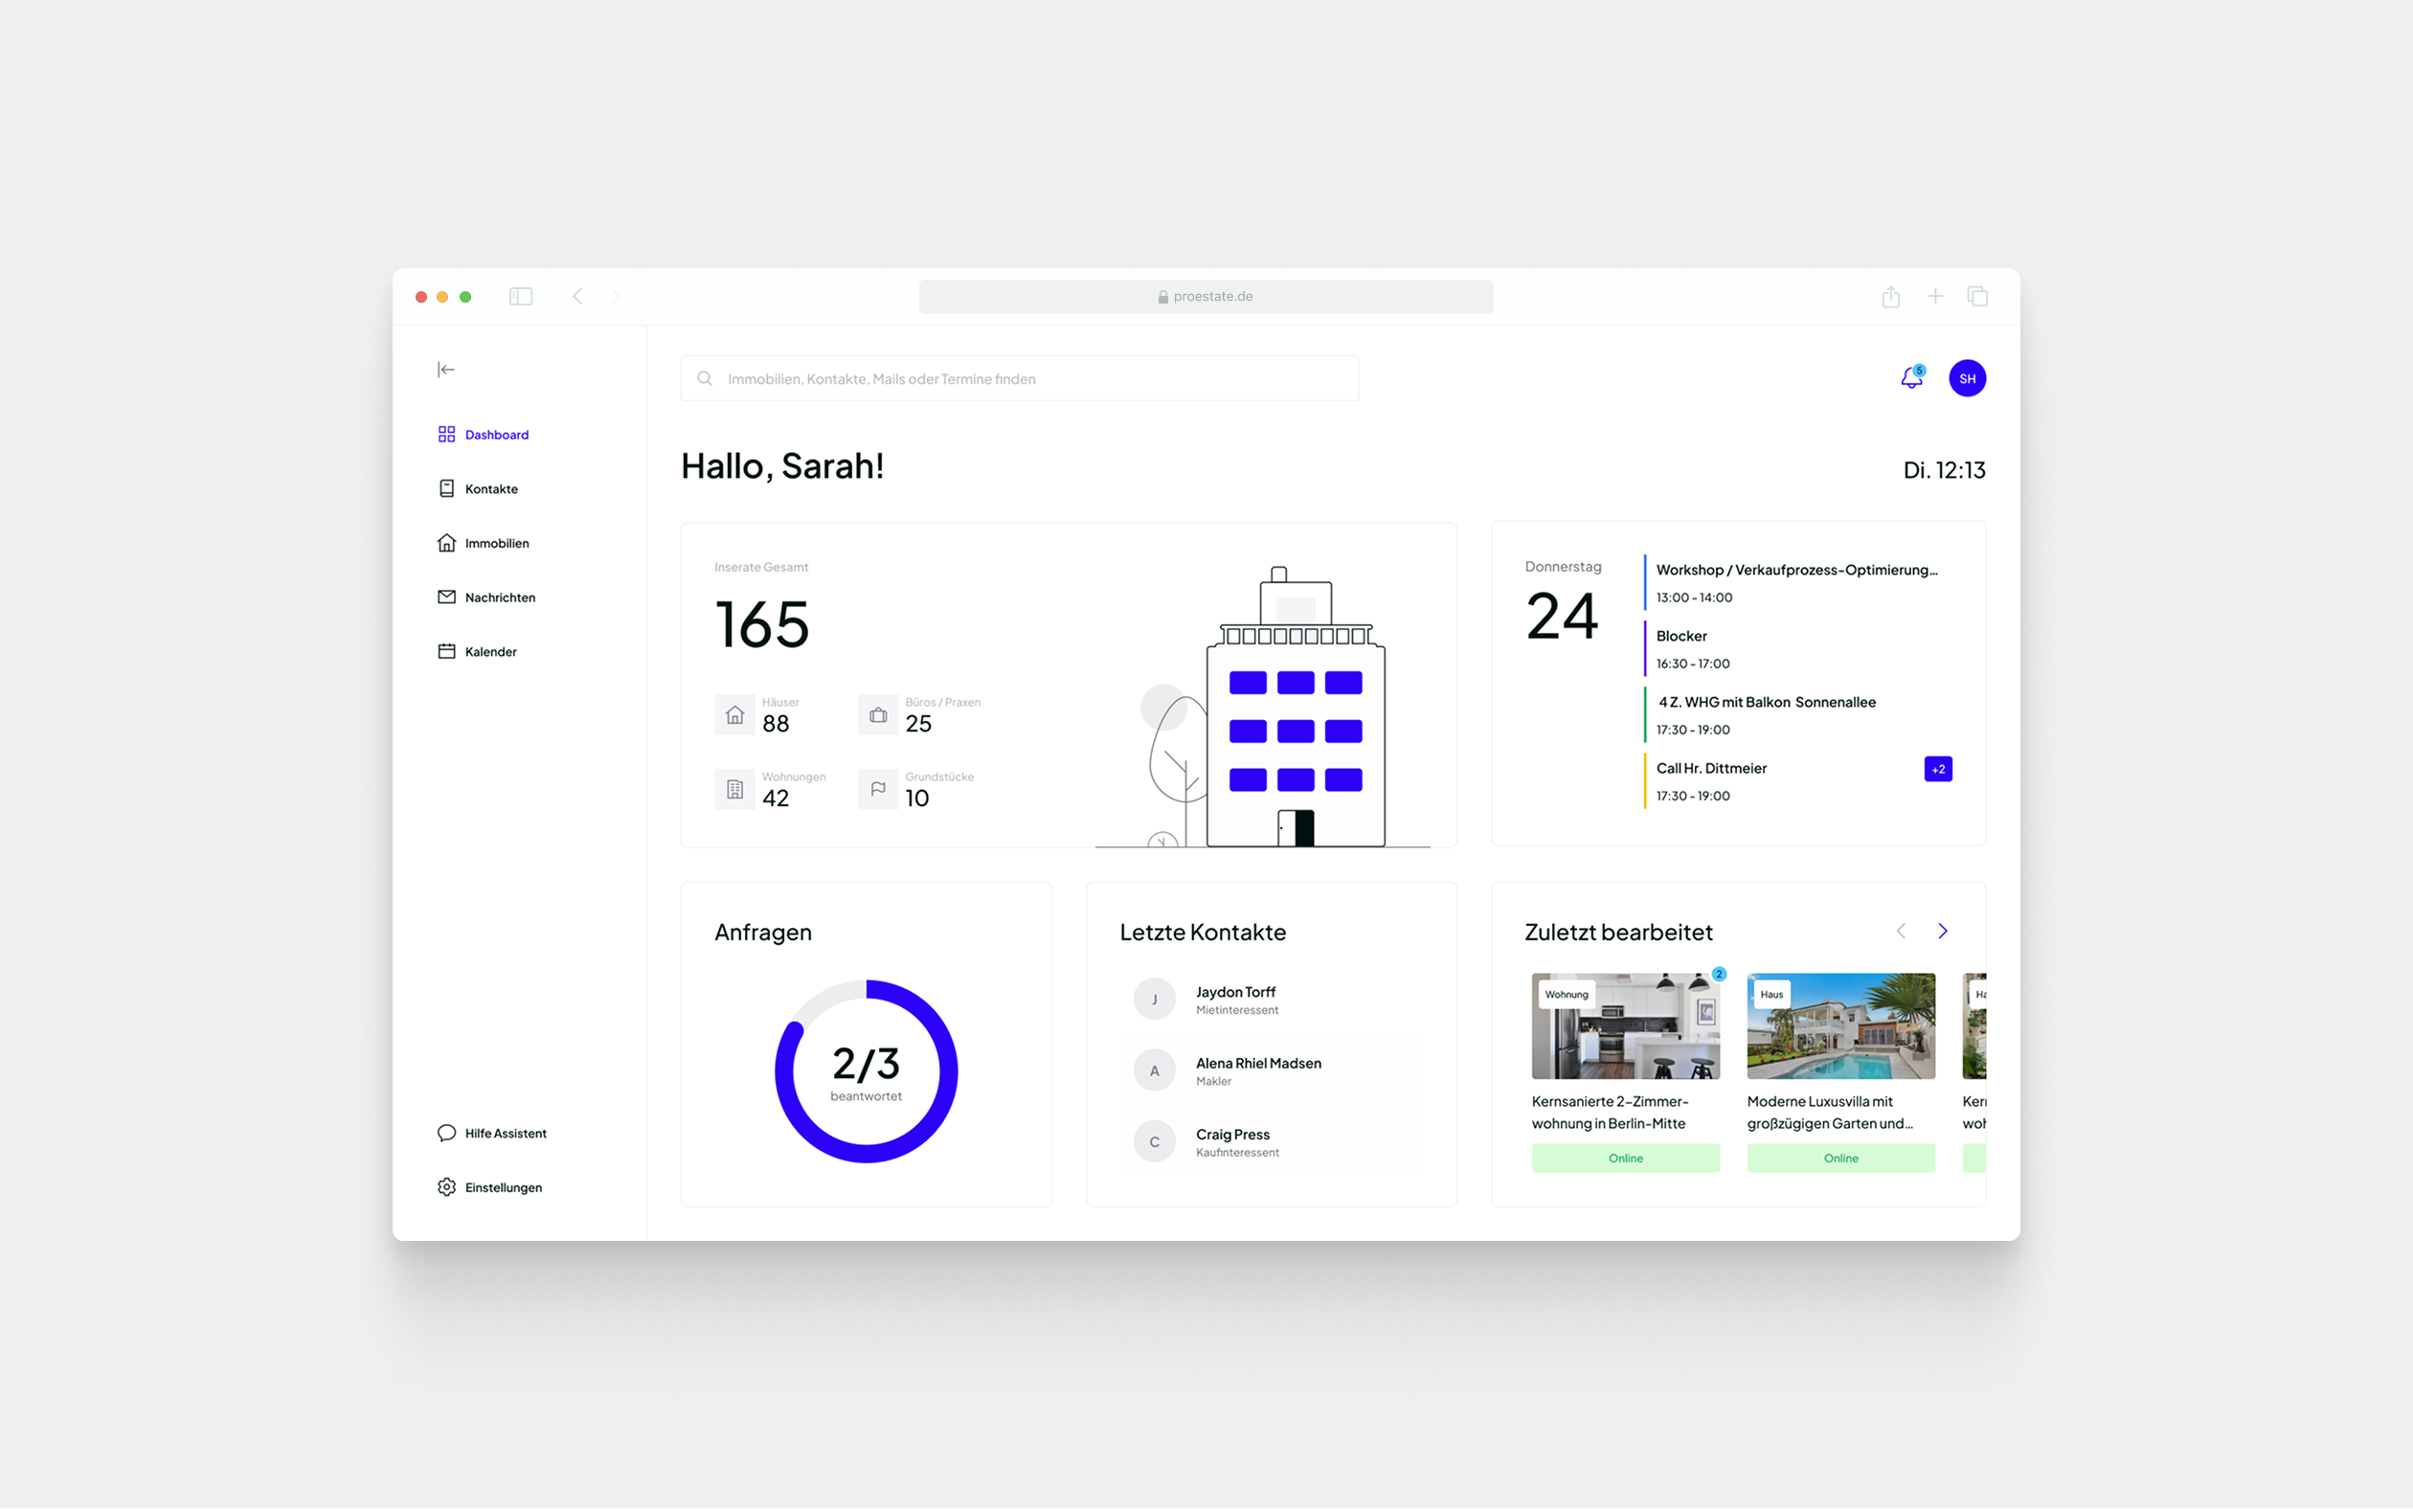
Task: Click the Hallo, Sarah! heading
Action: 782,466
